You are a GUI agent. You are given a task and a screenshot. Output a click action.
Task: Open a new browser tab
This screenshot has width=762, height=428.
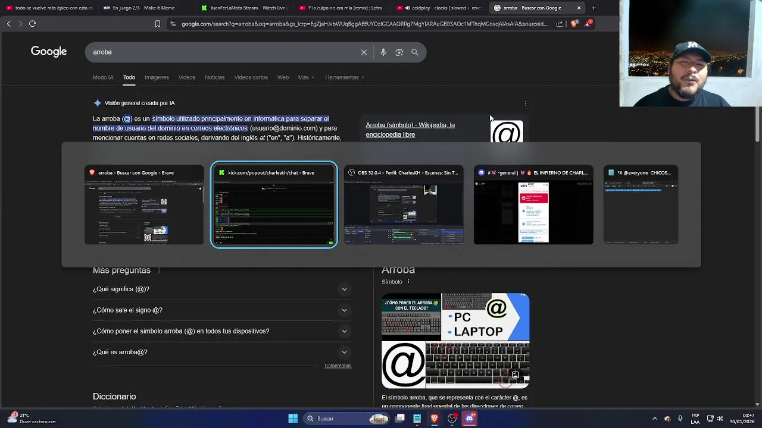pos(593,8)
